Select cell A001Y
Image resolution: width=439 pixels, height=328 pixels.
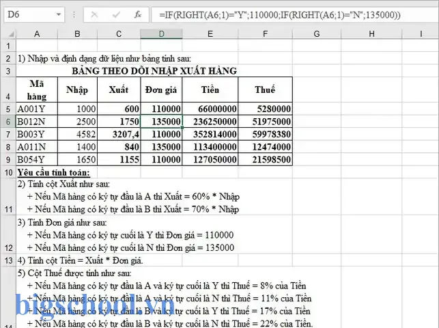37,109
